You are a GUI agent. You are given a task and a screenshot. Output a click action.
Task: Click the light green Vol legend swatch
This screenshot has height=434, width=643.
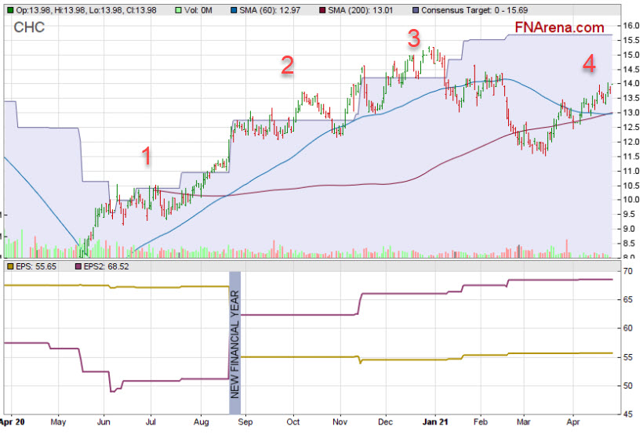(x=177, y=9)
